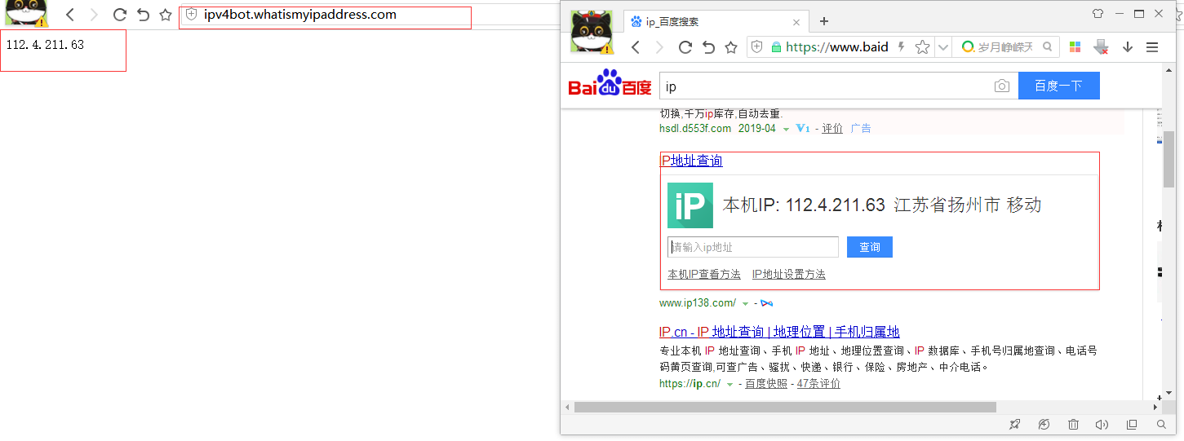This screenshot has height=441, width=1184.
Task: Expand arrow next to https://ip.cn/
Action: (x=729, y=384)
